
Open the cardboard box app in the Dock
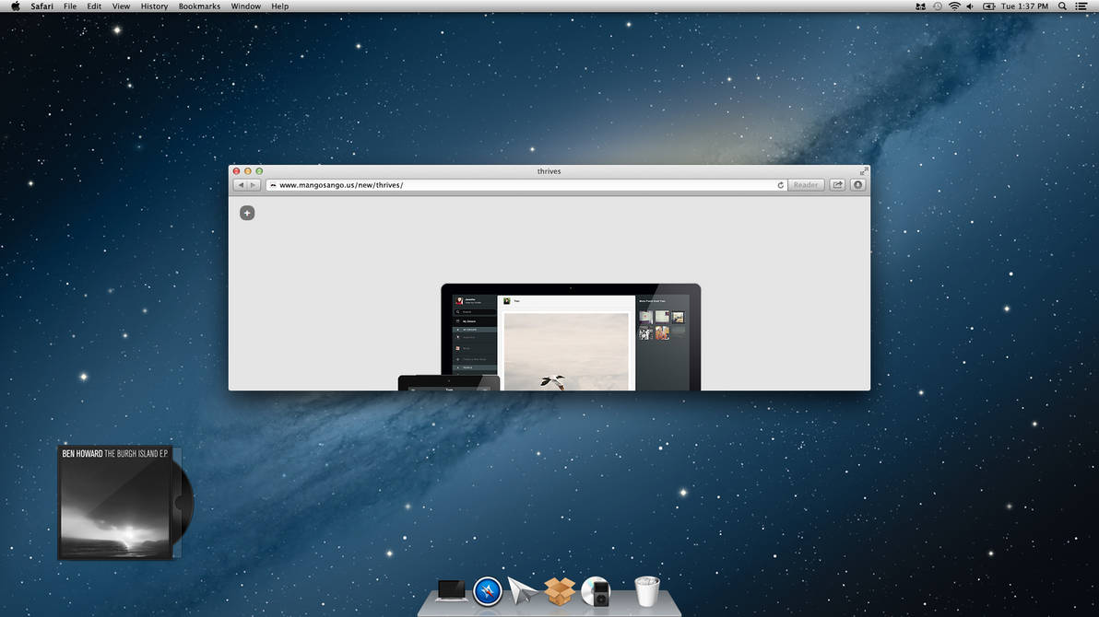(x=560, y=591)
